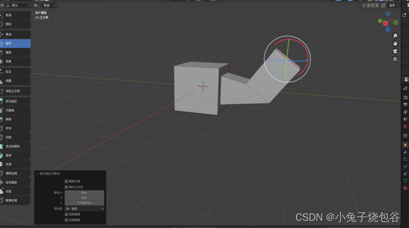Collapse the 挤出选区并移动 operator panel
409x228 pixels.
pyautogui.click(x=37, y=173)
